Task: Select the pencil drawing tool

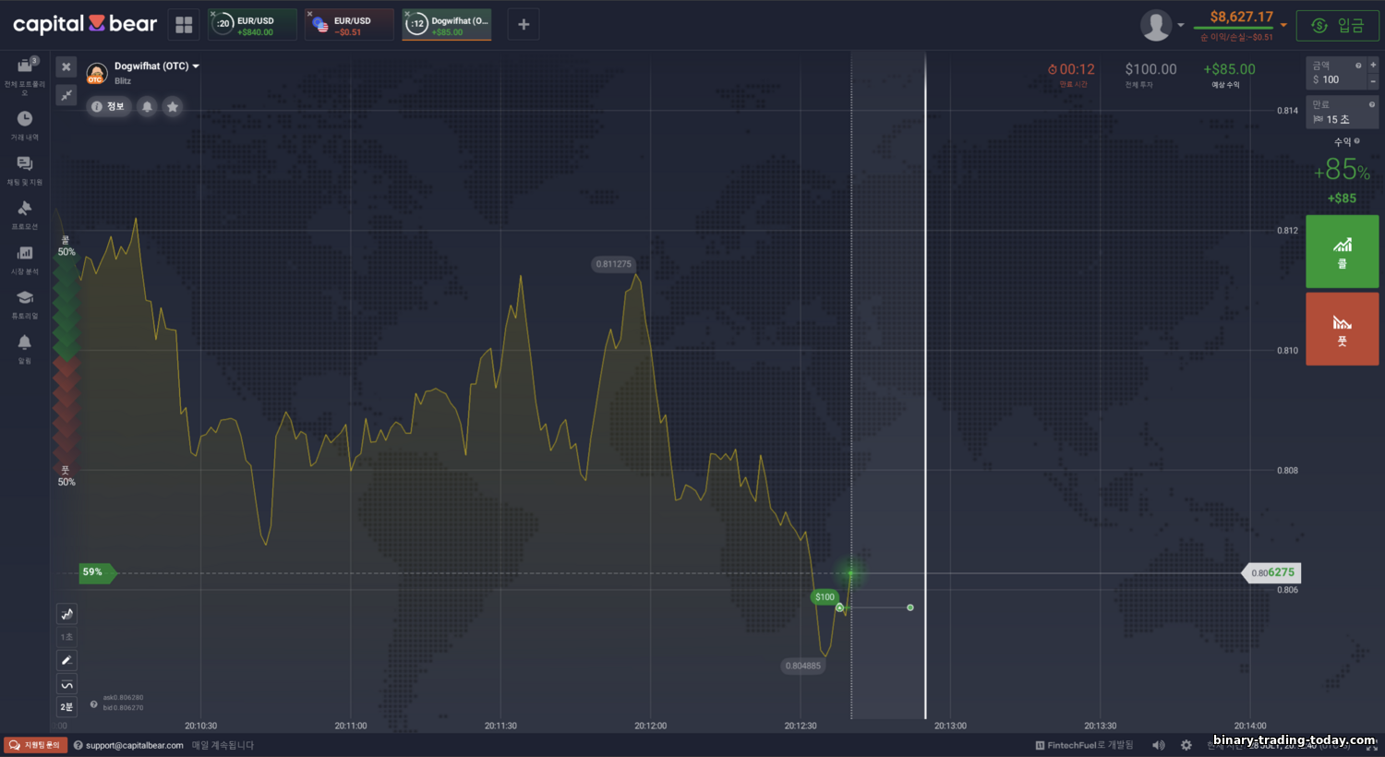Action: click(x=66, y=660)
